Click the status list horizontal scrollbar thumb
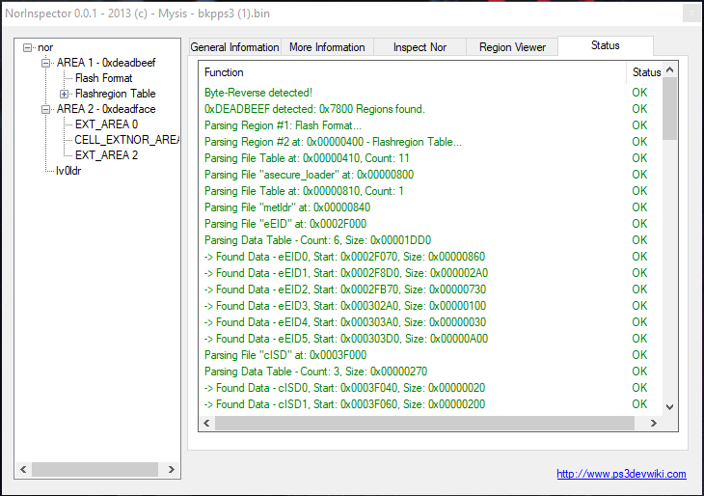This screenshot has width=704, height=496. click(x=424, y=424)
